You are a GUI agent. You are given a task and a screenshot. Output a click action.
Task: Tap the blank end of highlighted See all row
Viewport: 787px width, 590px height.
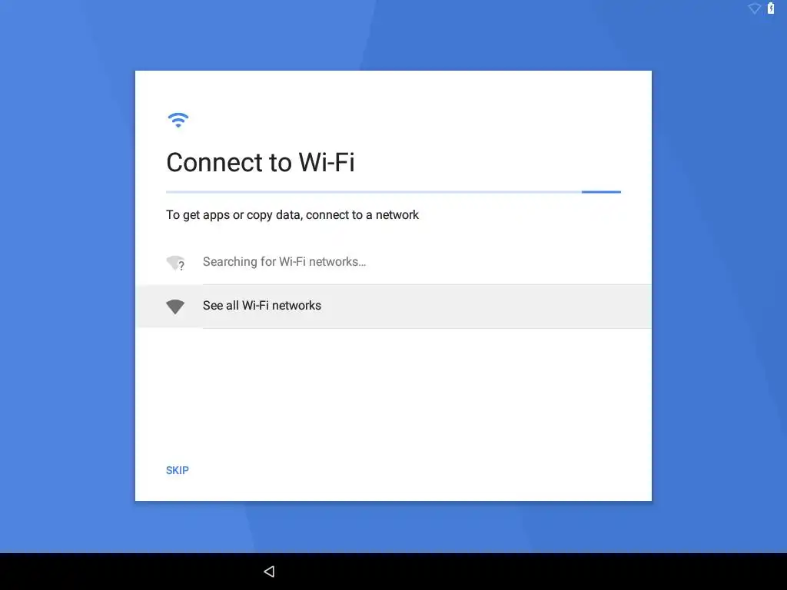click(x=502, y=306)
